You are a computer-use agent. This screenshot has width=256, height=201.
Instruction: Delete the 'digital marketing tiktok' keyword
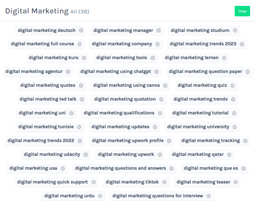click(x=165, y=182)
